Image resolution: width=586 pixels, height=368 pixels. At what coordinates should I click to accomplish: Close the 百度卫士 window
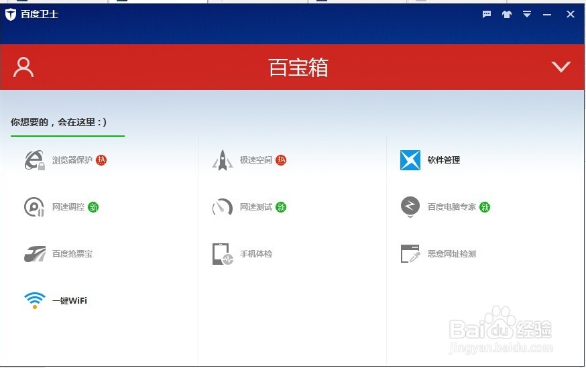(x=571, y=14)
